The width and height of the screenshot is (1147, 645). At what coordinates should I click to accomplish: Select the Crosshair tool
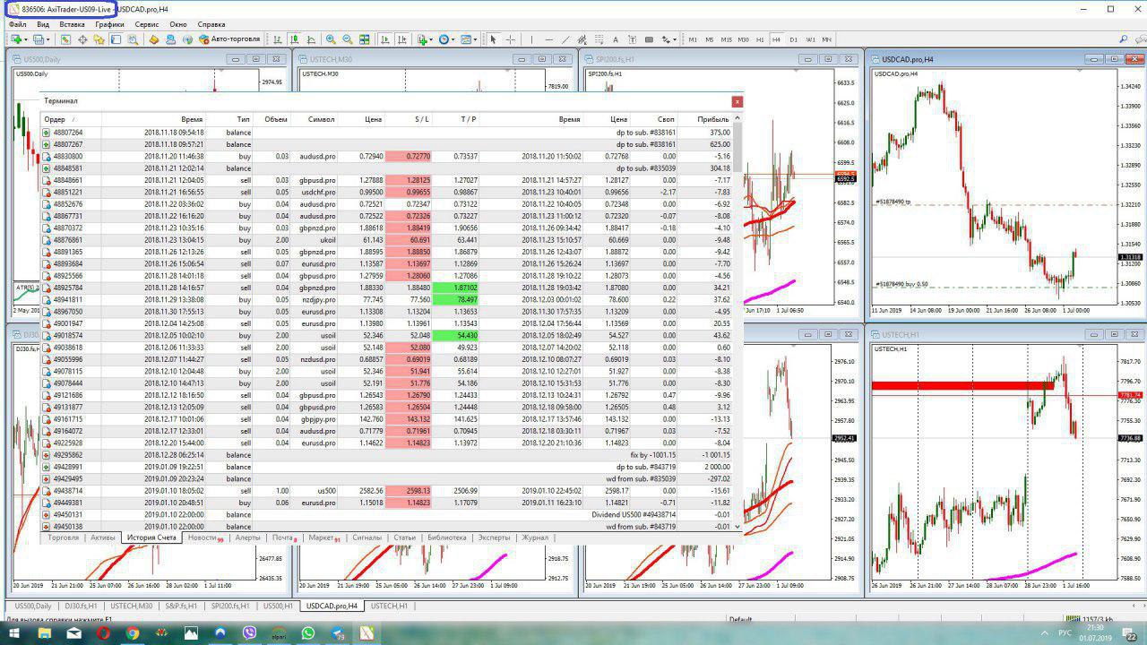pos(511,39)
